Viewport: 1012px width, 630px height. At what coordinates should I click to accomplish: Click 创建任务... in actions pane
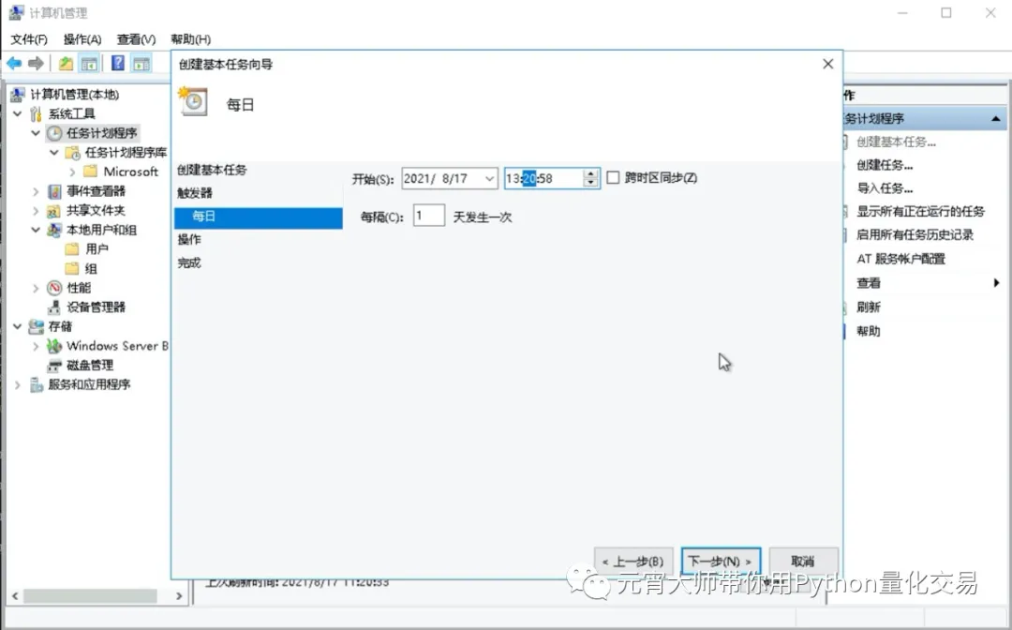(x=885, y=165)
